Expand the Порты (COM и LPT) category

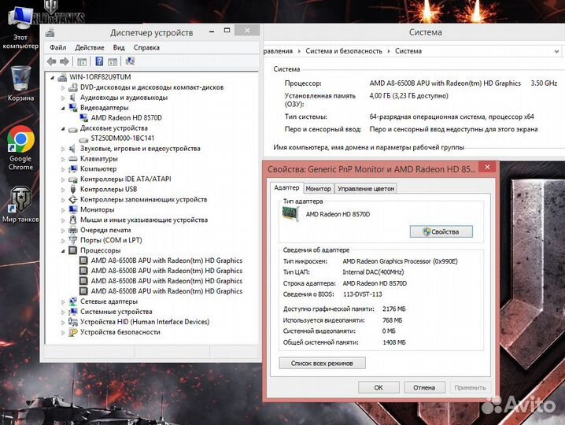(63, 240)
